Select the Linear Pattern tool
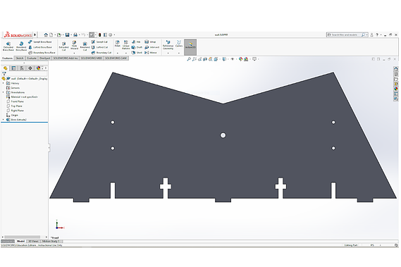This screenshot has height=267, width=401. coord(126,45)
